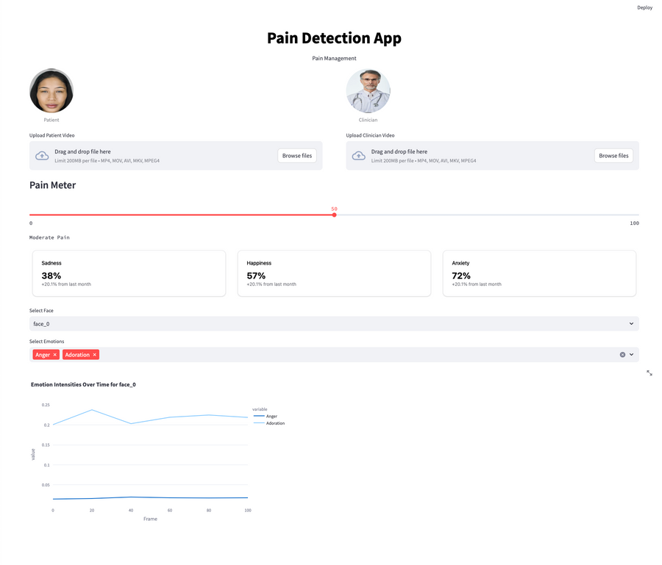This screenshot has width=662, height=565.
Task: Toggle the Adoration series in the legend
Action: (274, 423)
